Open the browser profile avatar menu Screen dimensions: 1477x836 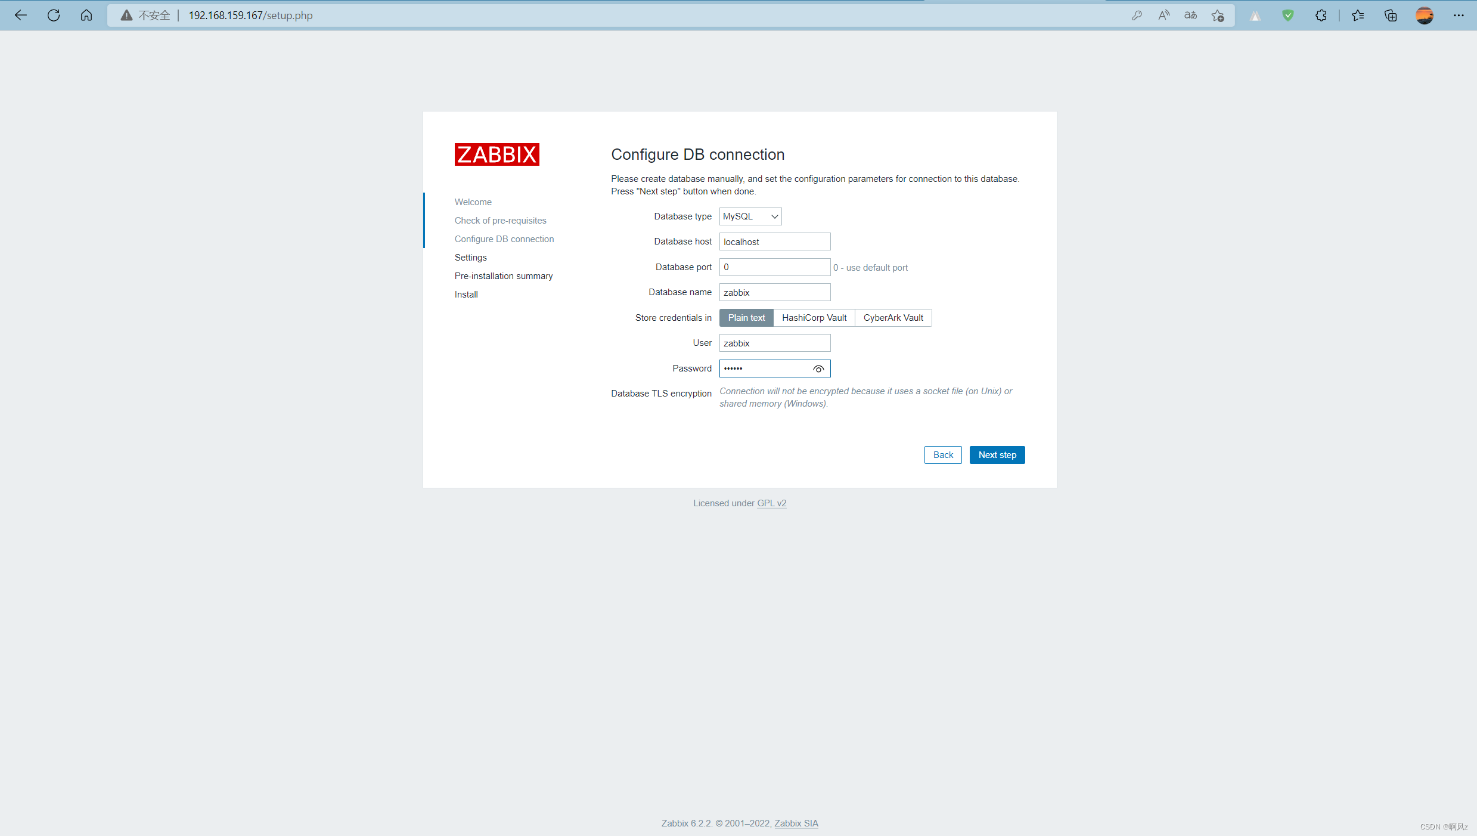tap(1425, 16)
